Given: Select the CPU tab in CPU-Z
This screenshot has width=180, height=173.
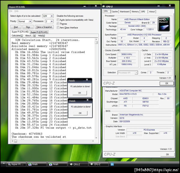Looking at the screenshot, I should [x=107, y=11].
